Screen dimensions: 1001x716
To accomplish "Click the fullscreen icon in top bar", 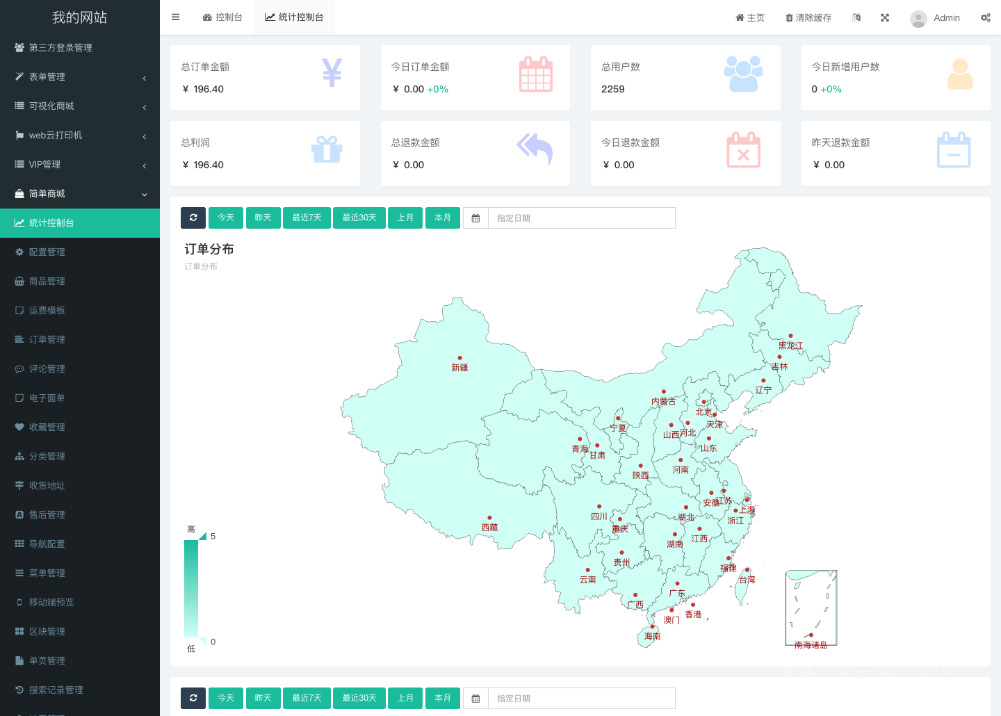I will click(885, 17).
